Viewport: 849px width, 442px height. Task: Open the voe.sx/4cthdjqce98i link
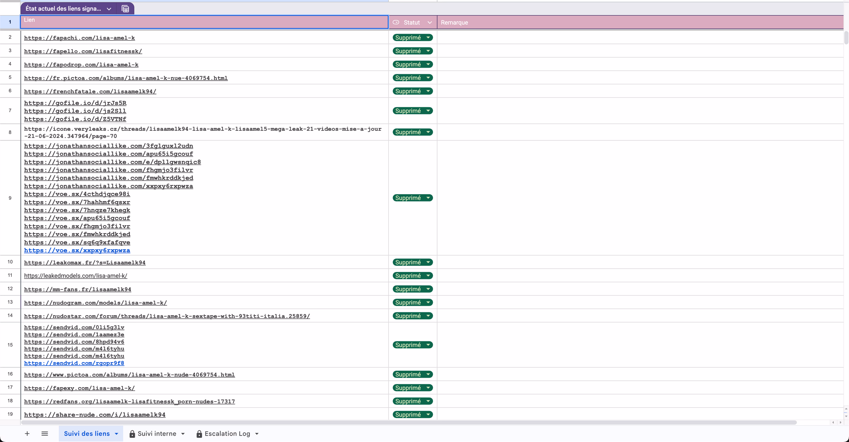(77, 194)
